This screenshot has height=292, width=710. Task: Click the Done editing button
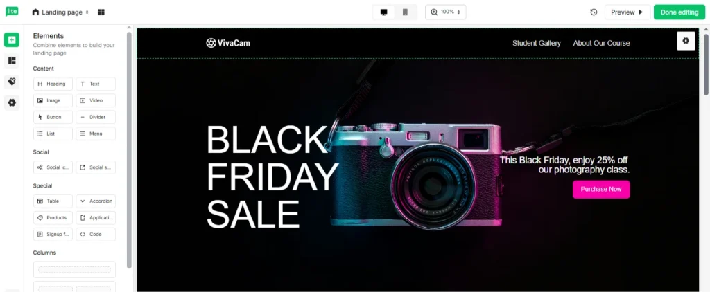(679, 12)
